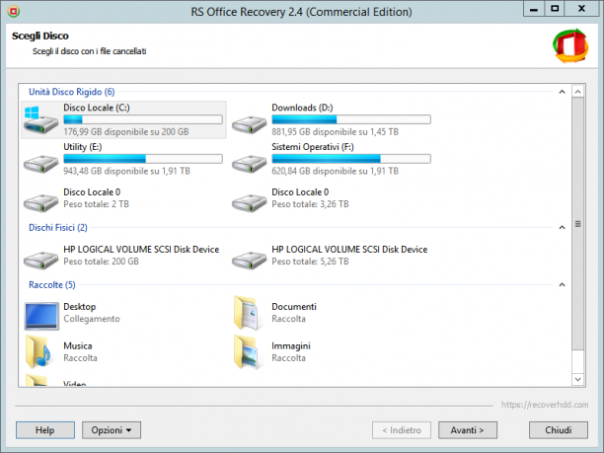
Task: Click the Sistemi Operativi (F:) usage bar
Action: [x=351, y=159]
